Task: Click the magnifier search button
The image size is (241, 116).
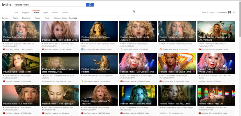Action: click(90, 5)
